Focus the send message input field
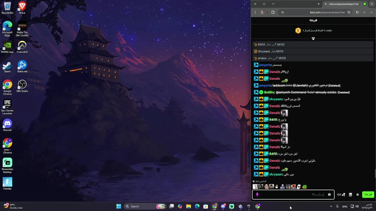This screenshot has height=211, width=376. pyautogui.click(x=293, y=195)
